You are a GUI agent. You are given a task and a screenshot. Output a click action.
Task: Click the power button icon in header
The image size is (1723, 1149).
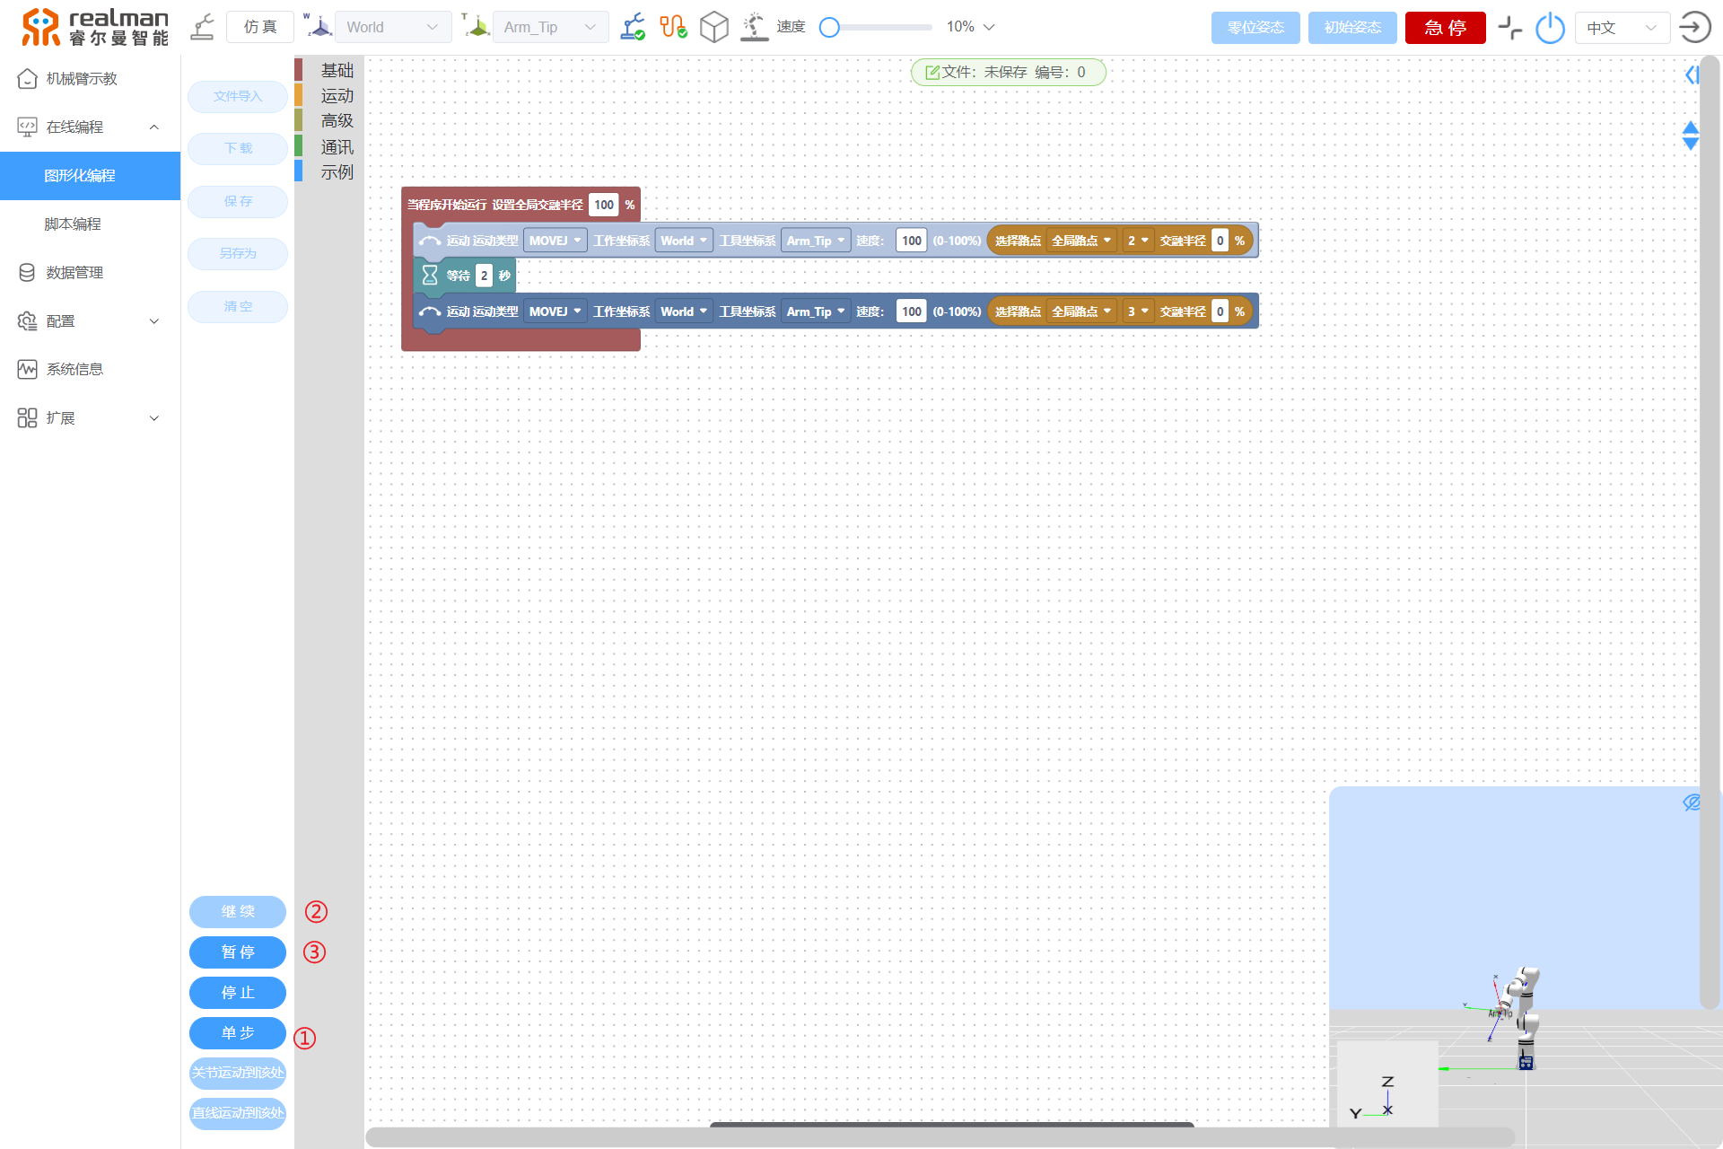(1550, 28)
